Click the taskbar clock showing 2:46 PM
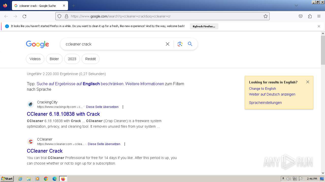Screen dimensions: 325x182 click(312, 179)
